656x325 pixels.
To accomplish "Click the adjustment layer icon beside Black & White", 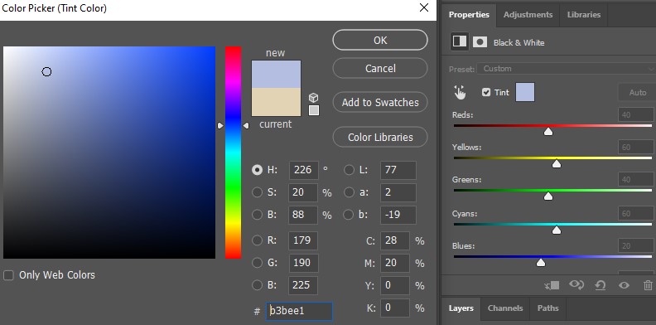I will (x=460, y=41).
